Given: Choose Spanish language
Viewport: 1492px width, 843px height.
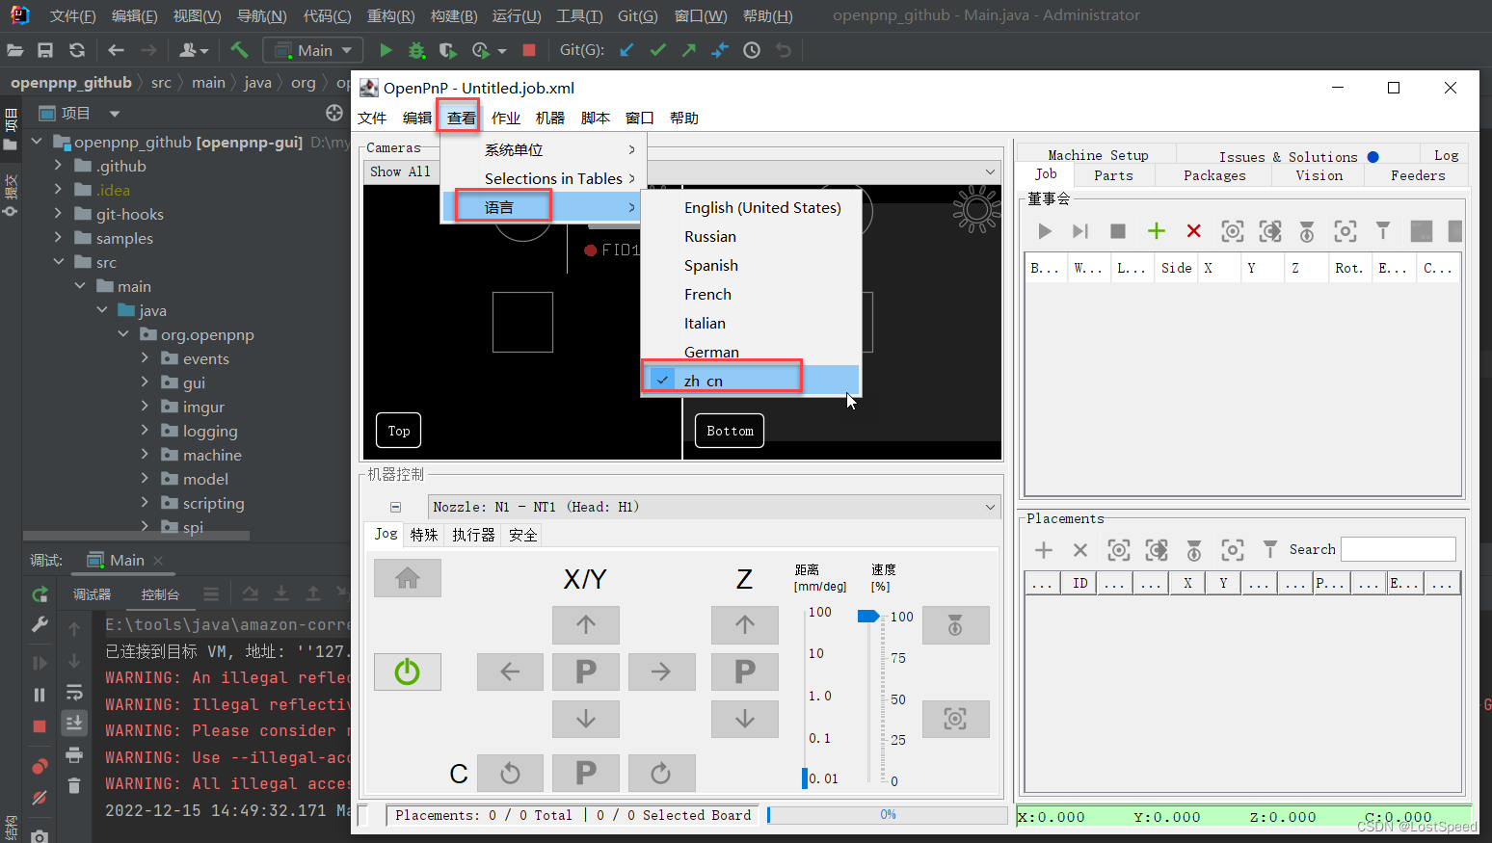Looking at the screenshot, I should point(751,265).
